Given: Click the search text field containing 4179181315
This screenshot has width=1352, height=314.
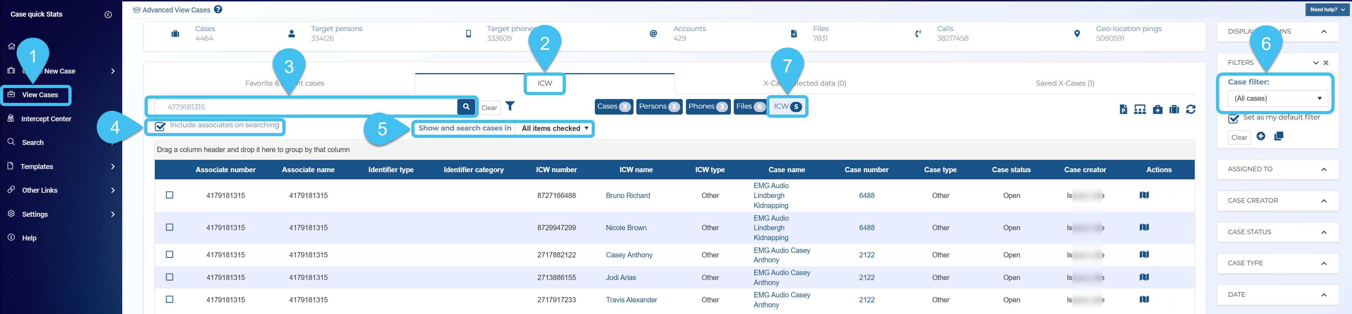Looking at the screenshot, I should (304, 107).
